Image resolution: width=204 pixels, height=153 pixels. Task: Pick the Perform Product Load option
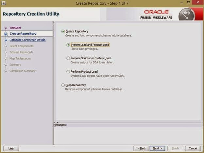(x=68, y=72)
